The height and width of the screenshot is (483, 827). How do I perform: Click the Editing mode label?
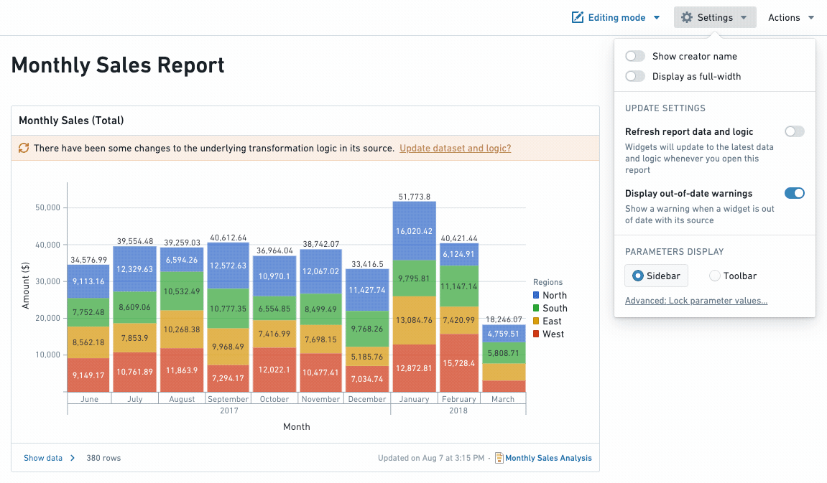[x=616, y=17]
